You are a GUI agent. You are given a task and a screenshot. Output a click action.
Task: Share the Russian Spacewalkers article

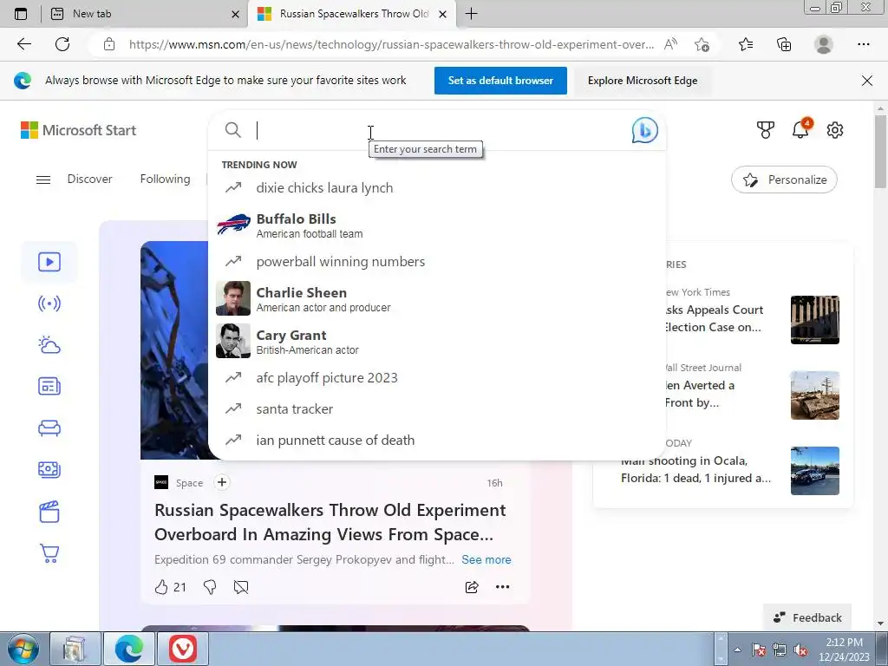[x=472, y=587]
